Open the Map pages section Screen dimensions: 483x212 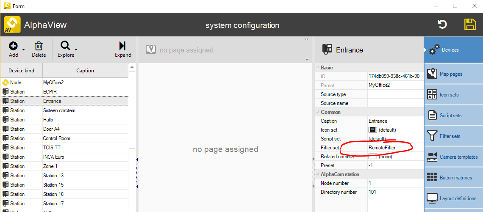(453, 74)
